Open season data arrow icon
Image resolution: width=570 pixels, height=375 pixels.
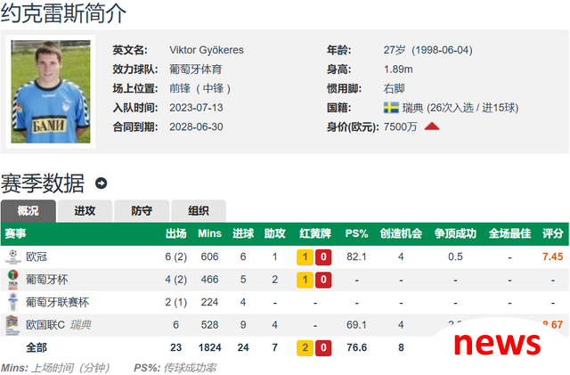101,183
